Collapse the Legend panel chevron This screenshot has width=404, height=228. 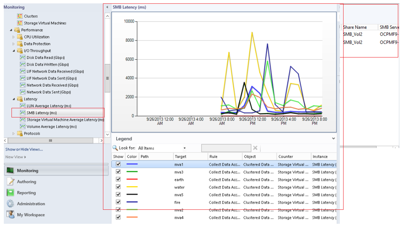[333, 138]
